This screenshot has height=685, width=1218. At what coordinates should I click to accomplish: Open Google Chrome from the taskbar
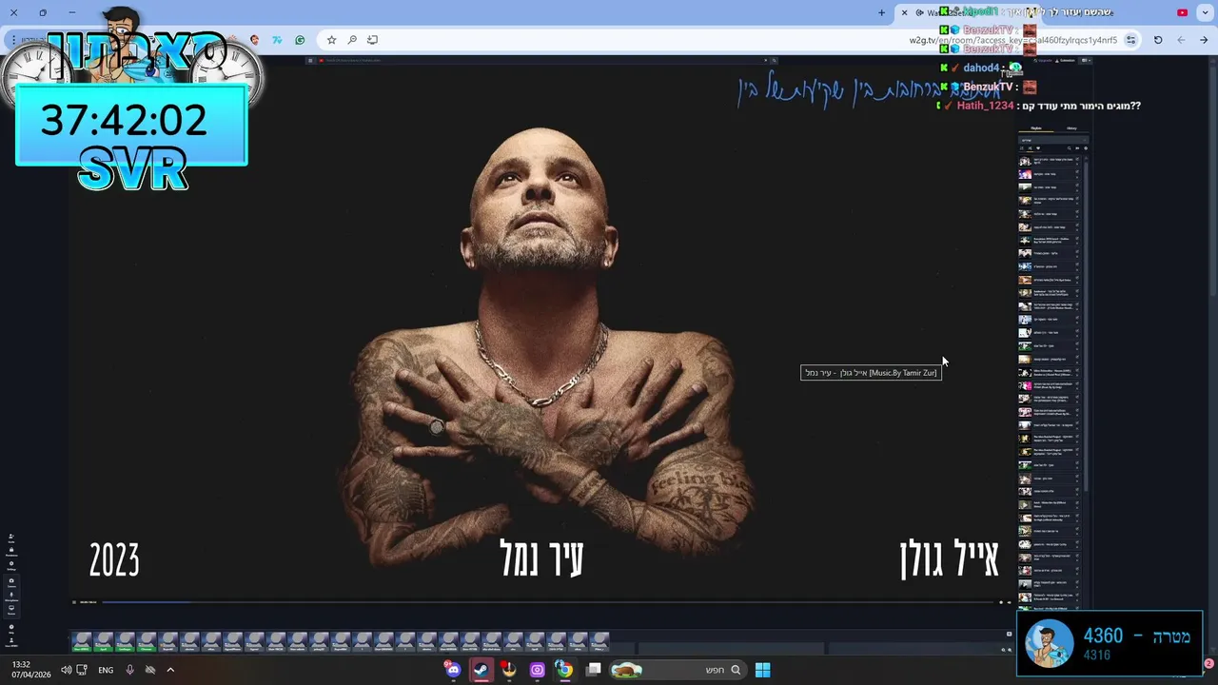coord(564,670)
